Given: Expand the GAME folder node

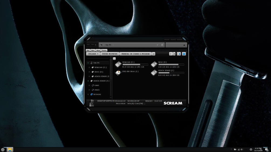Looking at the screenshot, I should [89, 85].
